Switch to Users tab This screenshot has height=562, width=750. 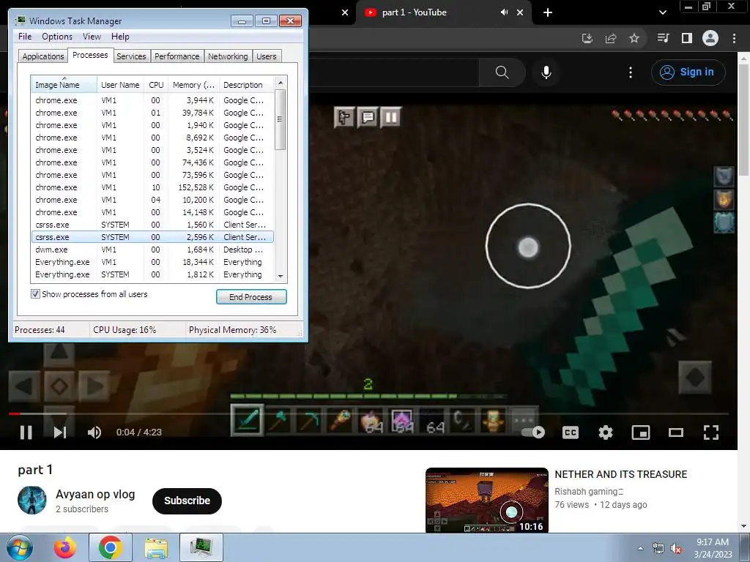267,56
